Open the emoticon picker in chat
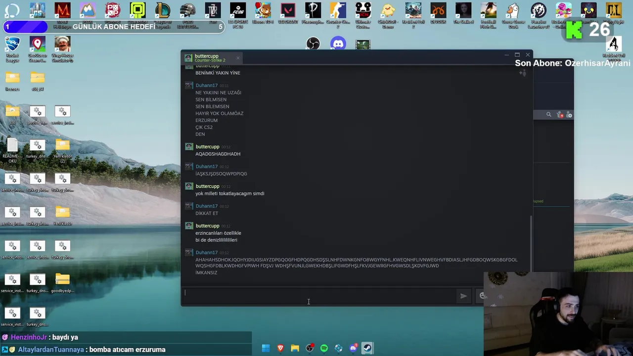The image size is (633, 356). (x=483, y=296)
